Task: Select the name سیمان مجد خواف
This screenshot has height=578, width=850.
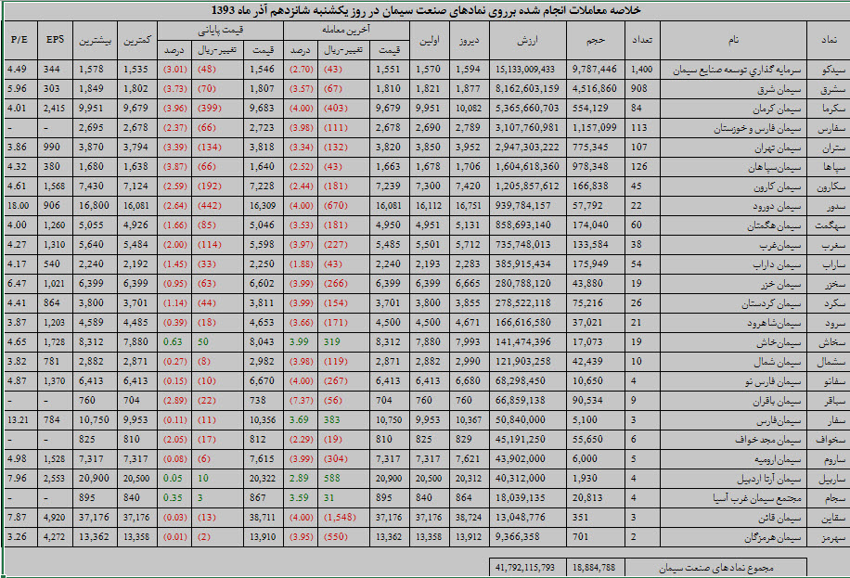Action: point(767,441)
